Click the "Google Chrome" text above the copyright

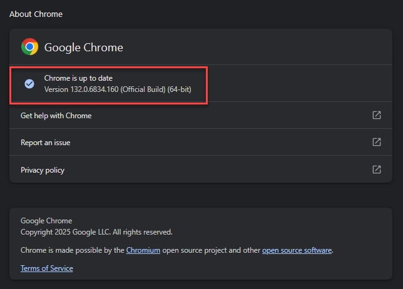(46, 221)
